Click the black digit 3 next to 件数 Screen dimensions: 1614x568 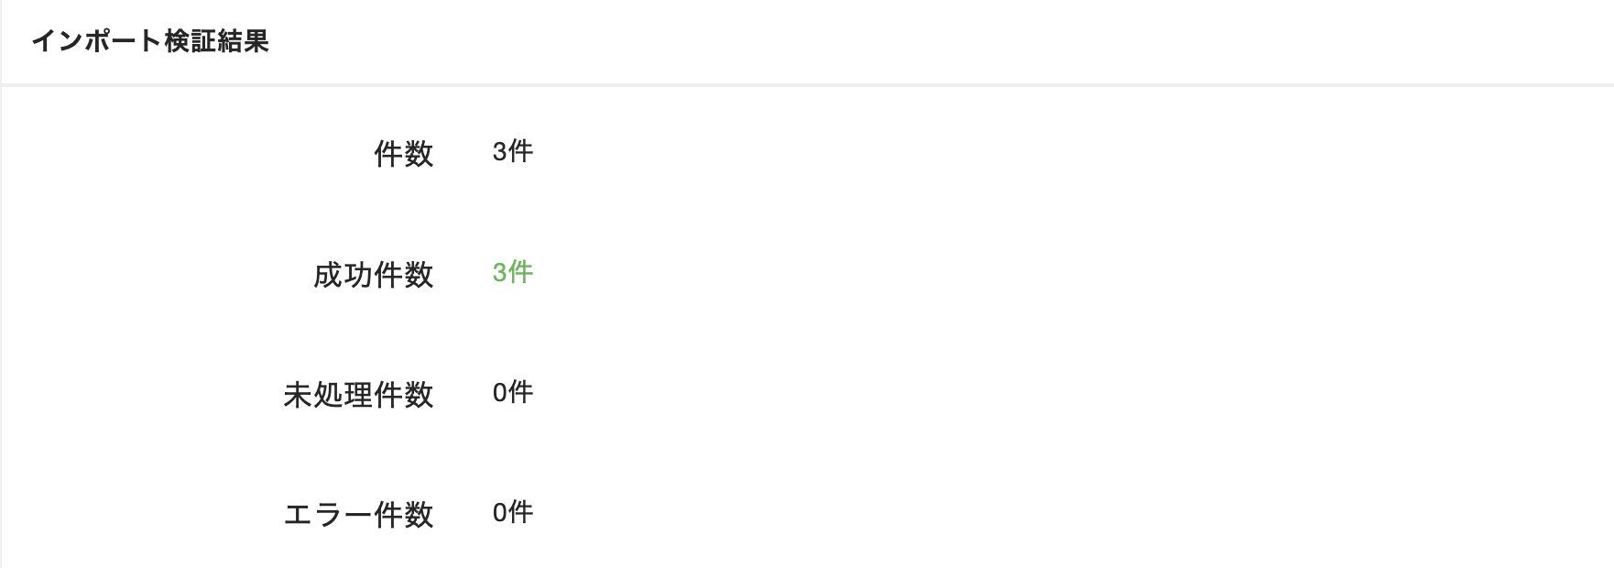pyautogui.click(x=499, y=151)
